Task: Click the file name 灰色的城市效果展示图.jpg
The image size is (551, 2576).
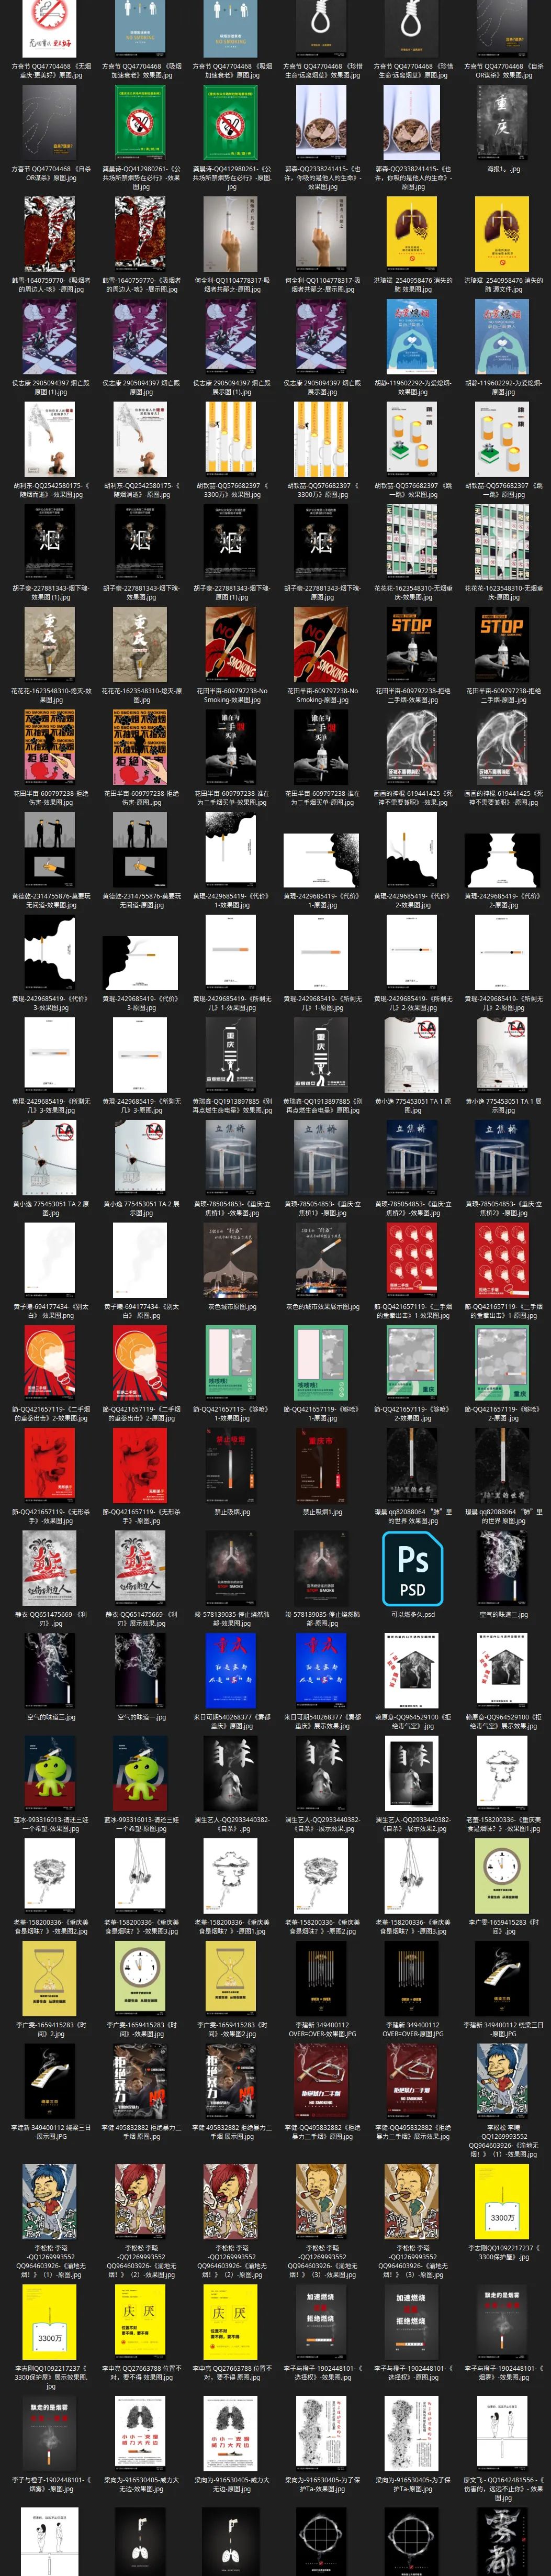Action: (x=322, y=1307)
